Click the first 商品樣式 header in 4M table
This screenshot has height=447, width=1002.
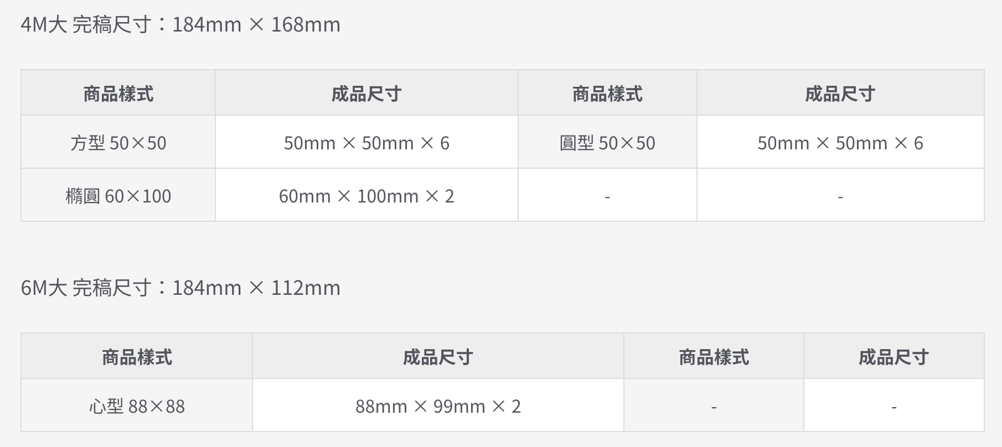118,94
